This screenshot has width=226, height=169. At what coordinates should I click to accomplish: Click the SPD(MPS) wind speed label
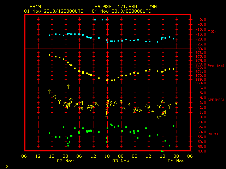click(216, 100)
